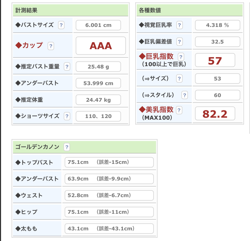The width and height of the screenshot is (250, 241).
Task: Select the bust size field showing 6.001 cm
Action: pyautogui.click(x=98, y=25)
